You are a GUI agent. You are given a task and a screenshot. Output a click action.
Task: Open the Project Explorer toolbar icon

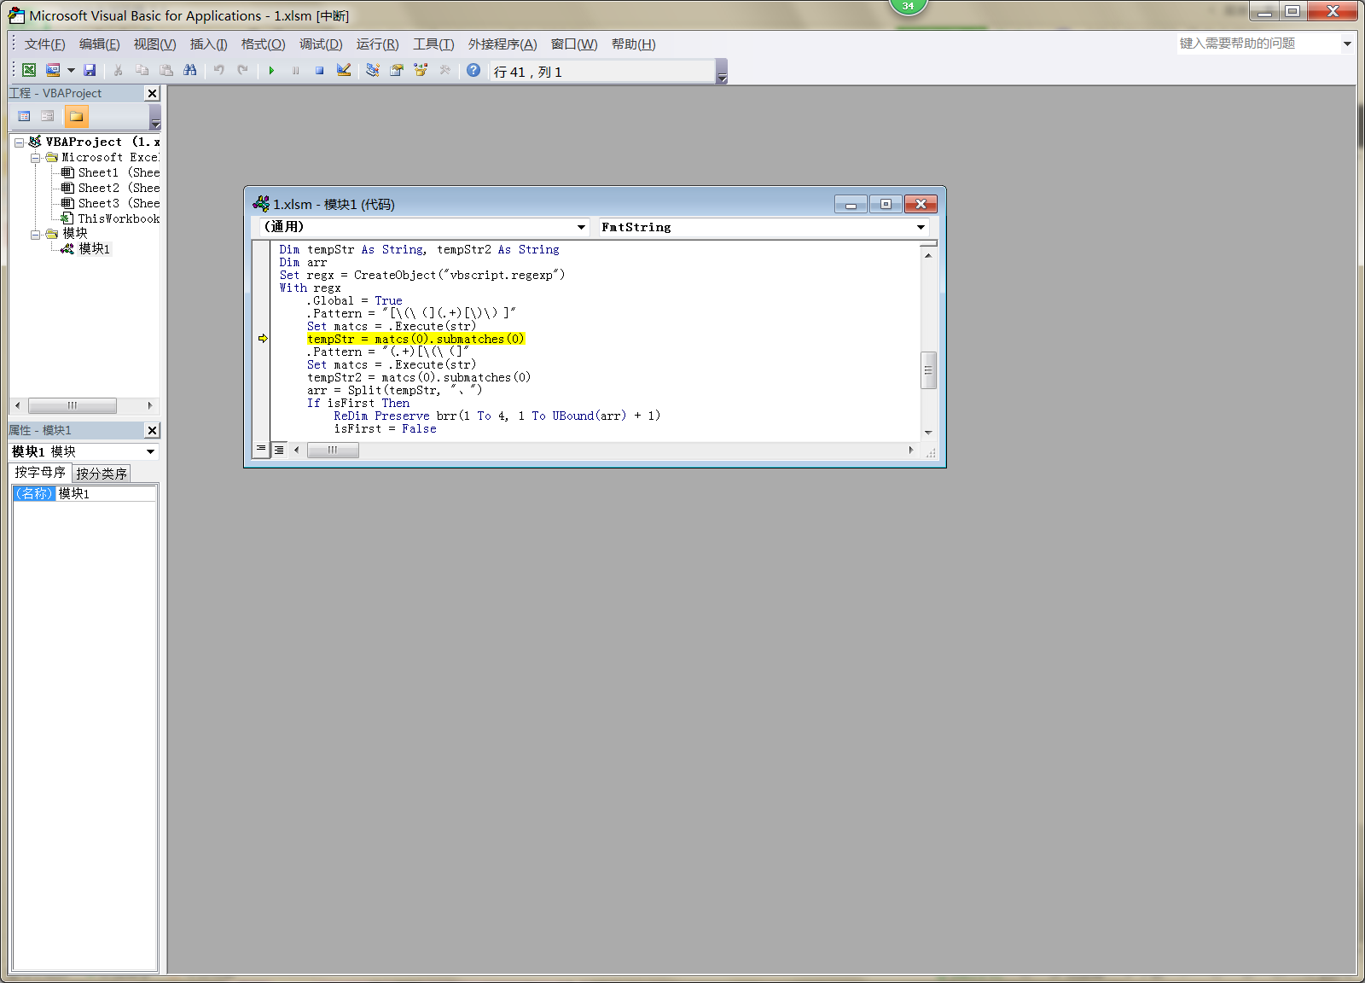pyautogui.click(x=373, y=71)
